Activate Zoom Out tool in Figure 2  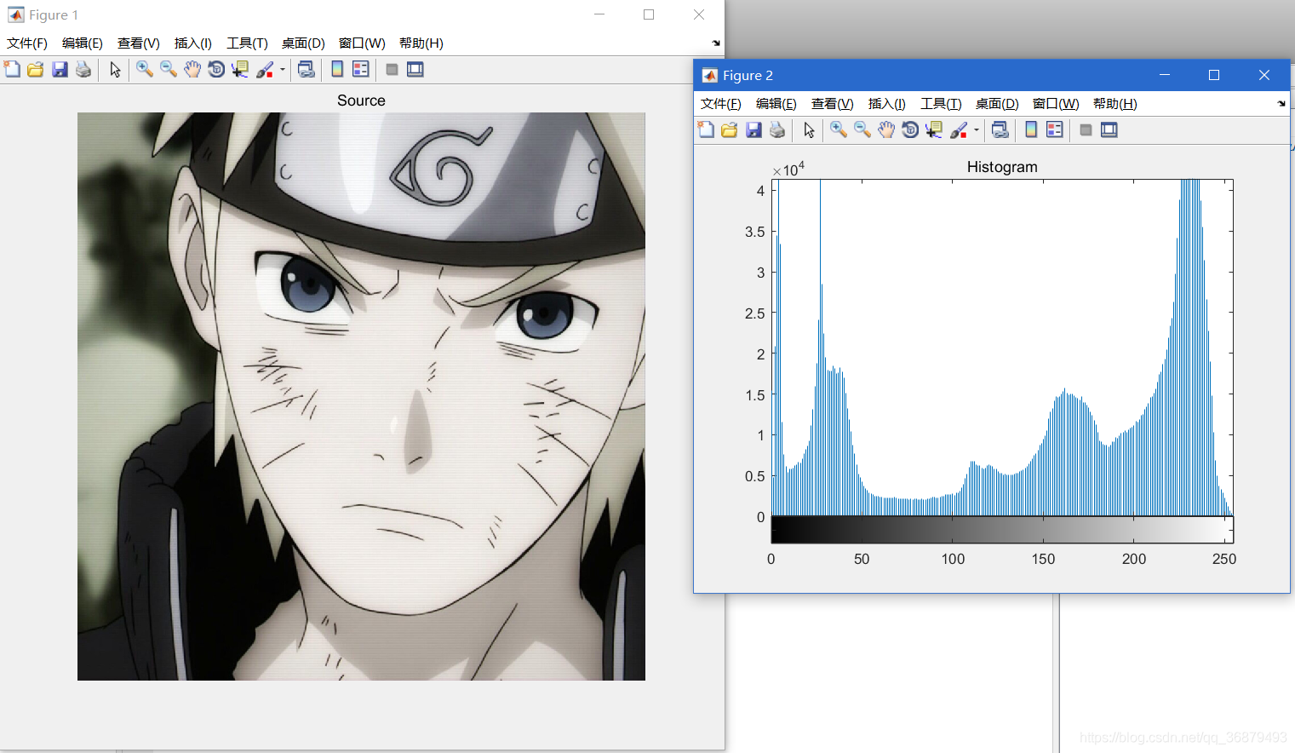(862, 129)
